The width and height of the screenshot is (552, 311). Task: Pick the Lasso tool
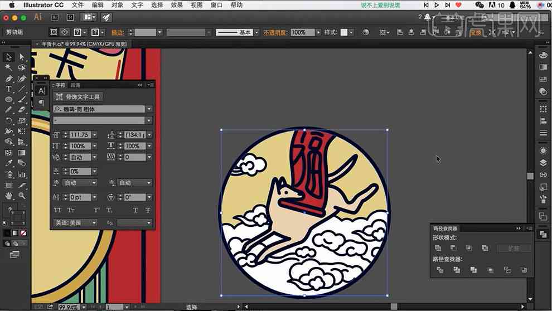[22, 67]
